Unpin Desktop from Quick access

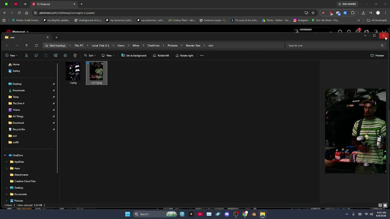pos(54,84)
